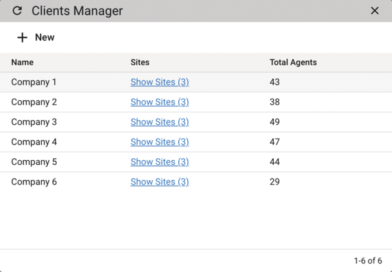Screen dimensions: 392x272
Task: Open Show Sites link for Company 6
Action: 159,182
